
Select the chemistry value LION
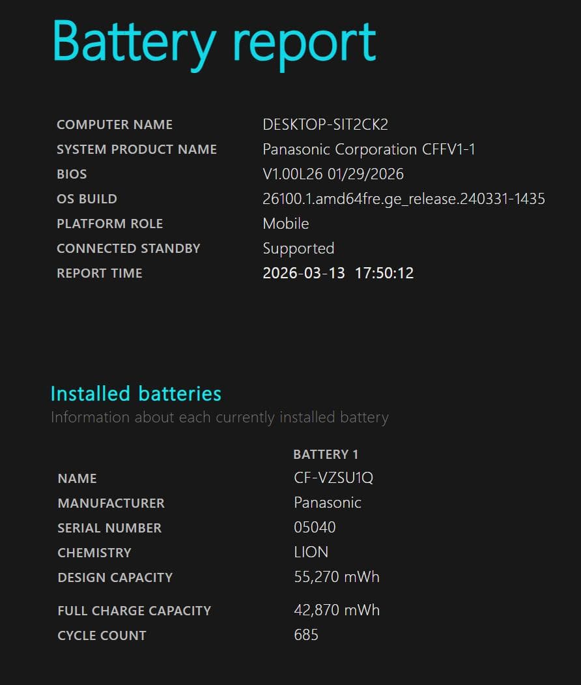[x=311, y=552]
